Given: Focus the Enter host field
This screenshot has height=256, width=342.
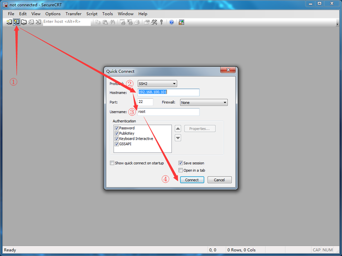Looking at the screenshot, I should point(67,22).
